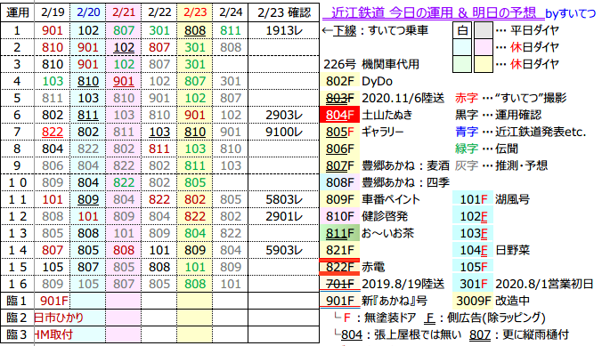
Task: Click the DyDo label
Action: pyautogui.click(x=377, y=81)
